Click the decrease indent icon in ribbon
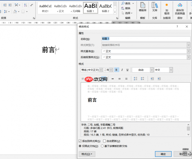This screenshot has height=159, width=192. (x=5, y=5)
